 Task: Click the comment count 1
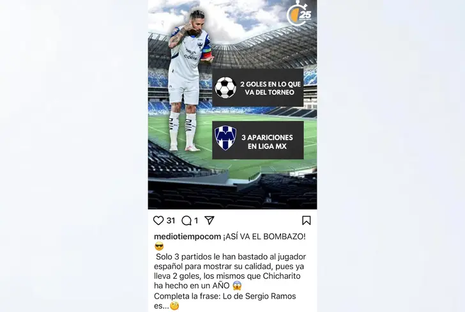pyautogui.click(x=196, y=221)
